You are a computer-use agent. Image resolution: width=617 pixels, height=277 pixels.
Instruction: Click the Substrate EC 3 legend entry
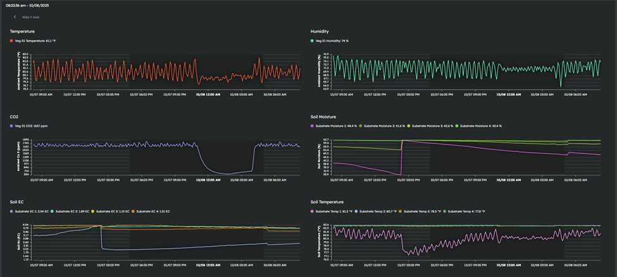[113, 211]
